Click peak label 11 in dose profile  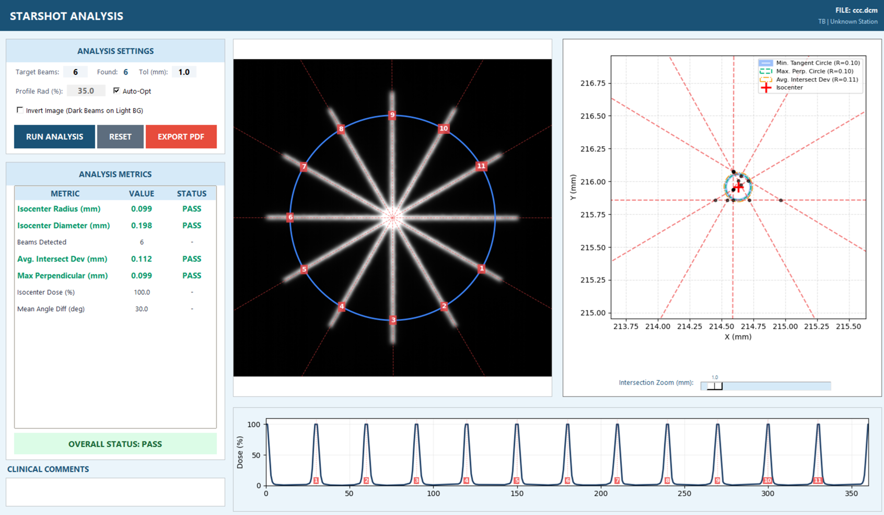(818, 481)
